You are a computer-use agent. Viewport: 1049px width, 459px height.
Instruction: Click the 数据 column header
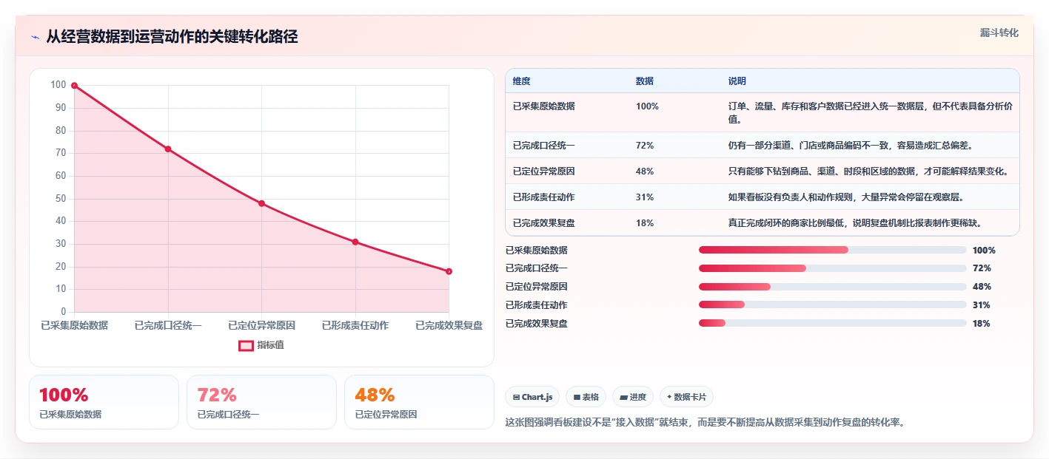tap(645, 81)
